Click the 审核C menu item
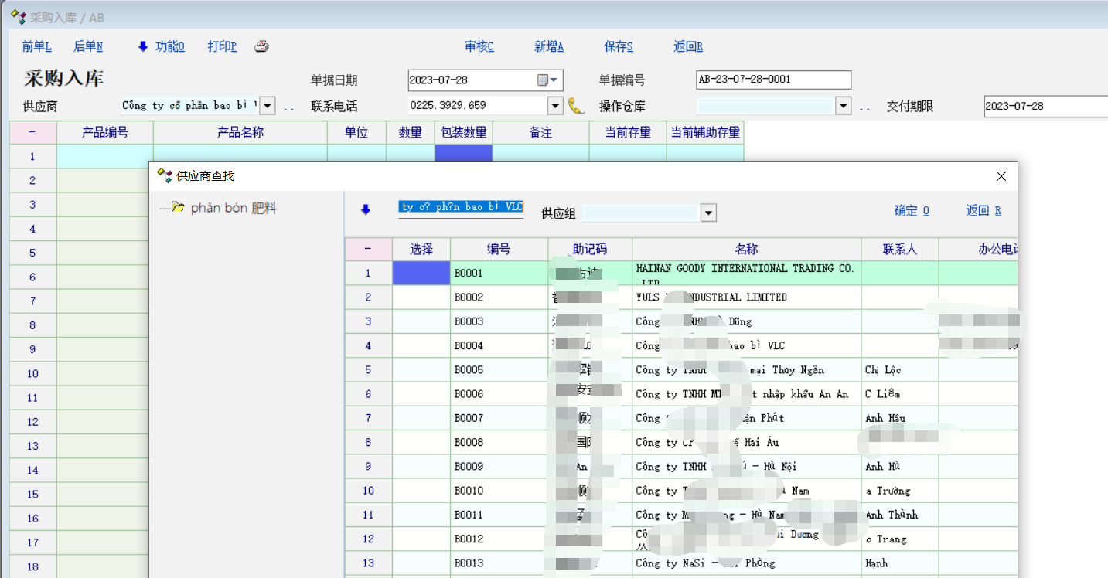 479,46
